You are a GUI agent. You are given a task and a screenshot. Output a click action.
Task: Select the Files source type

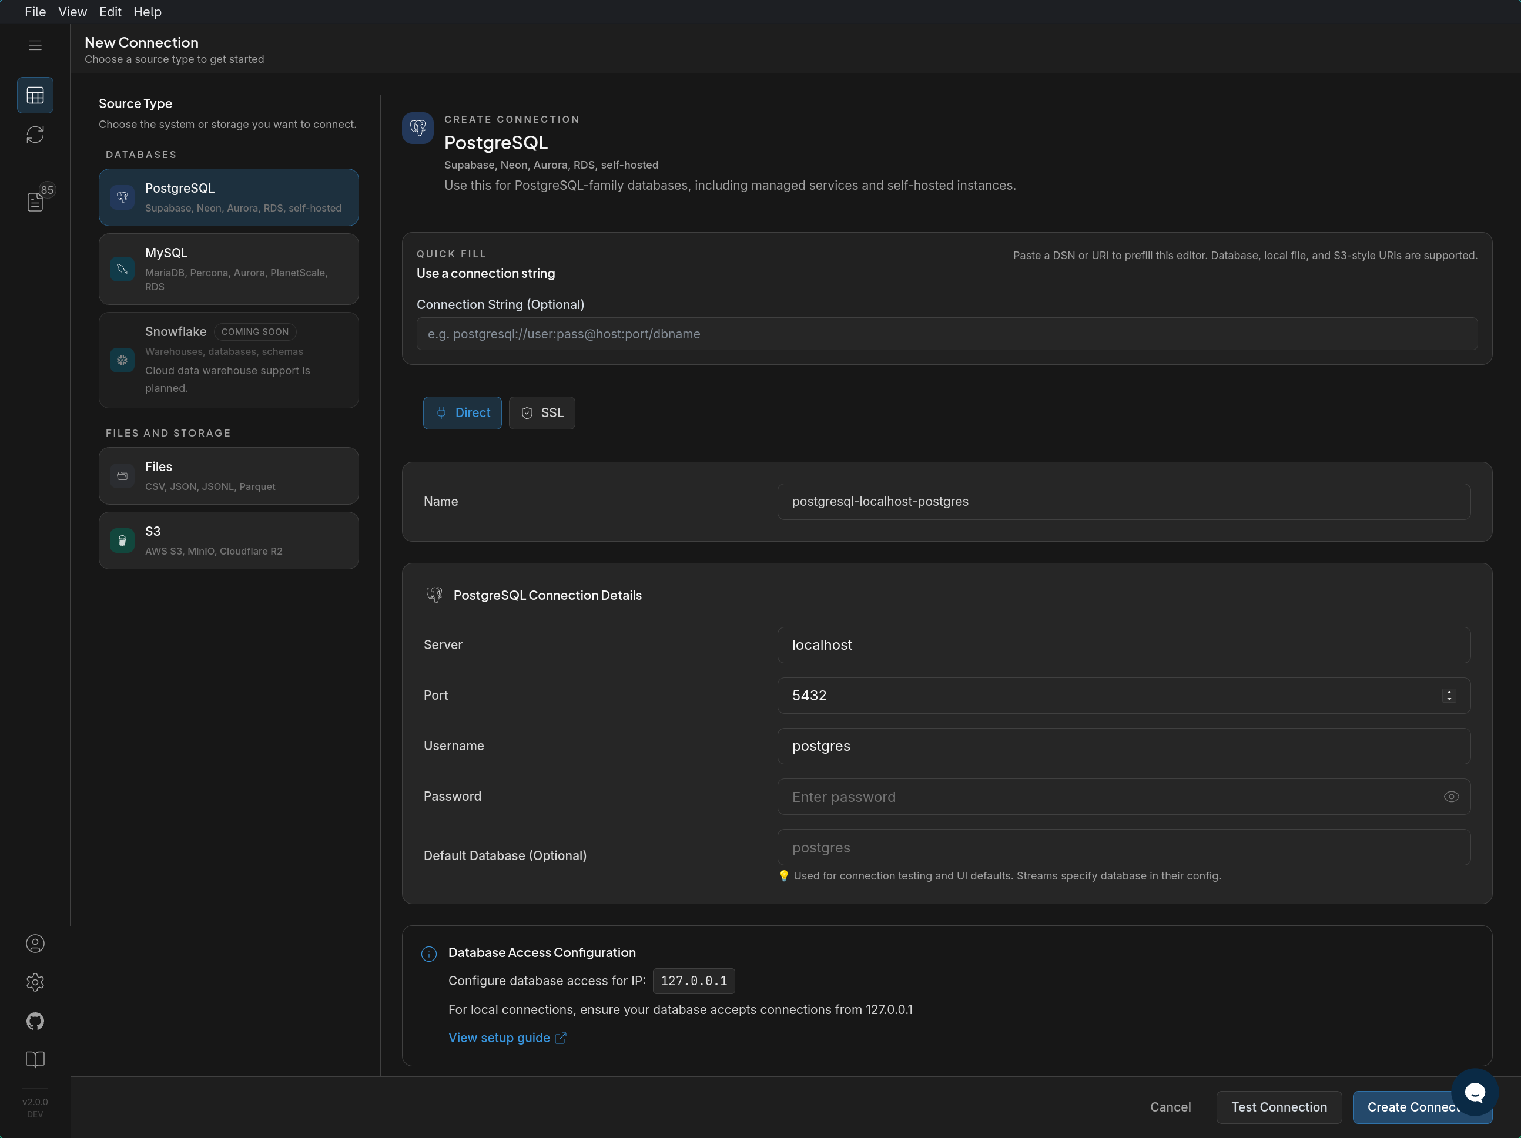[228, 475]
